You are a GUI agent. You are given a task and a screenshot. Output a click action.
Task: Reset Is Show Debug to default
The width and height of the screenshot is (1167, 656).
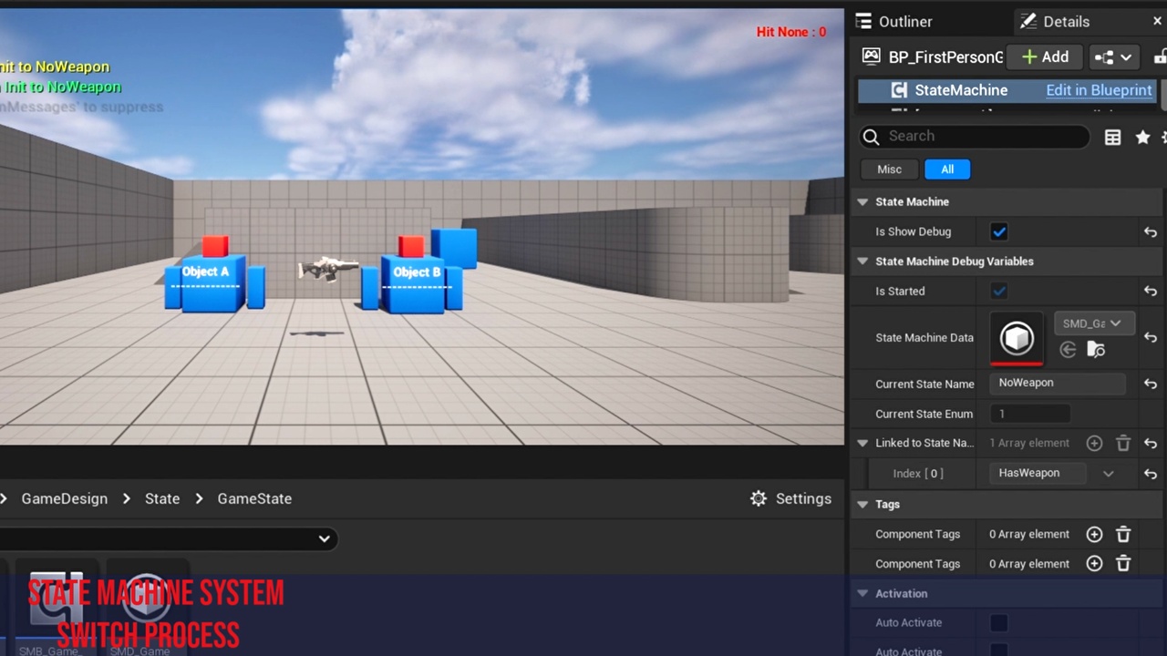point(1151,232)
